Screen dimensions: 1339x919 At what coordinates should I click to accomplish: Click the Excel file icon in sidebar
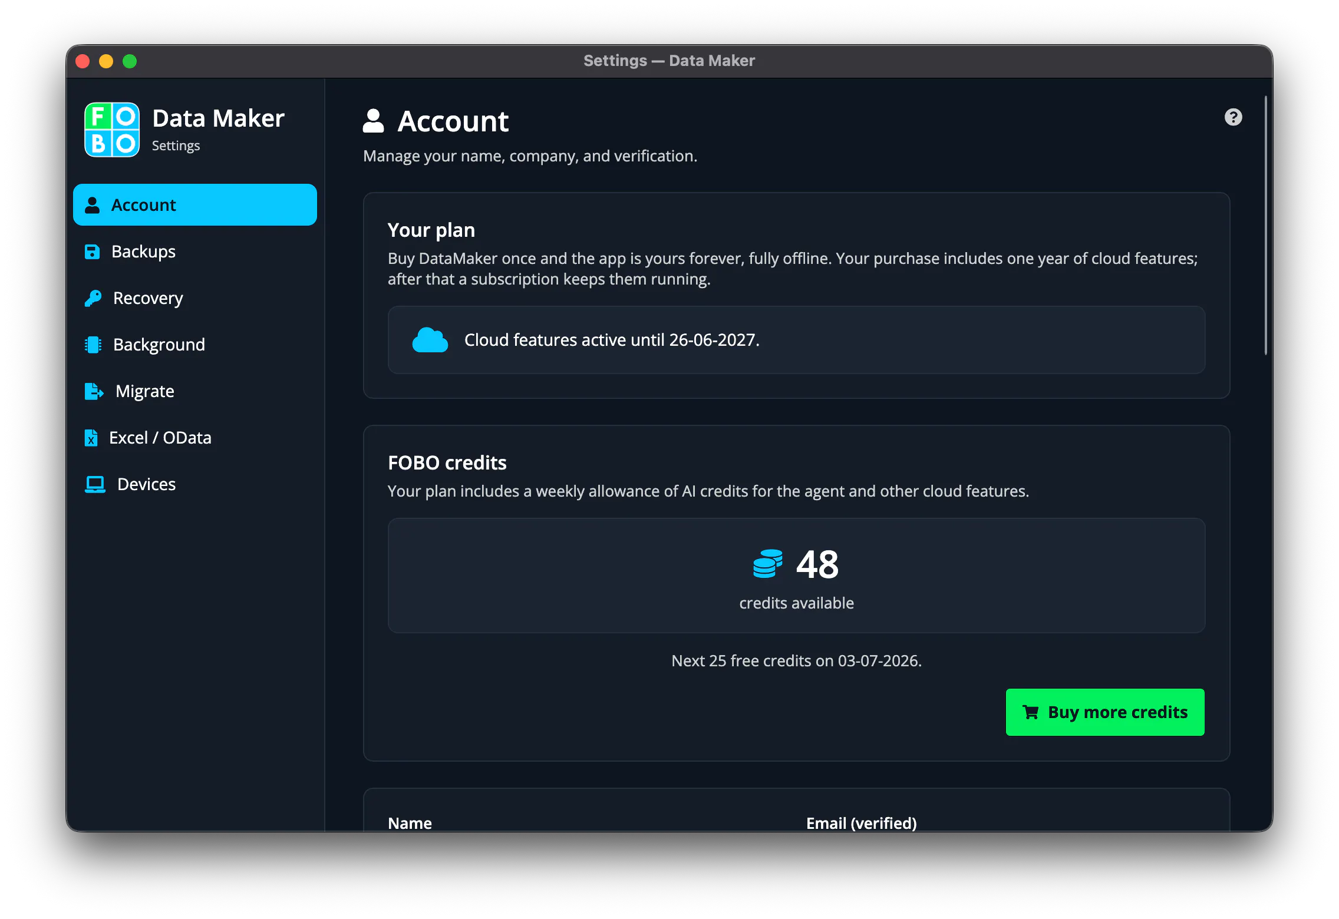(x=91, y=438)
